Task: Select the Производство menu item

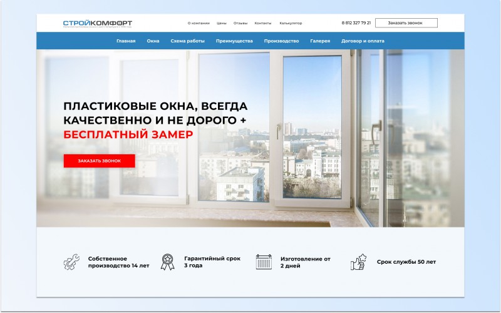Action: pyautogui.click(x=281, y=41)
